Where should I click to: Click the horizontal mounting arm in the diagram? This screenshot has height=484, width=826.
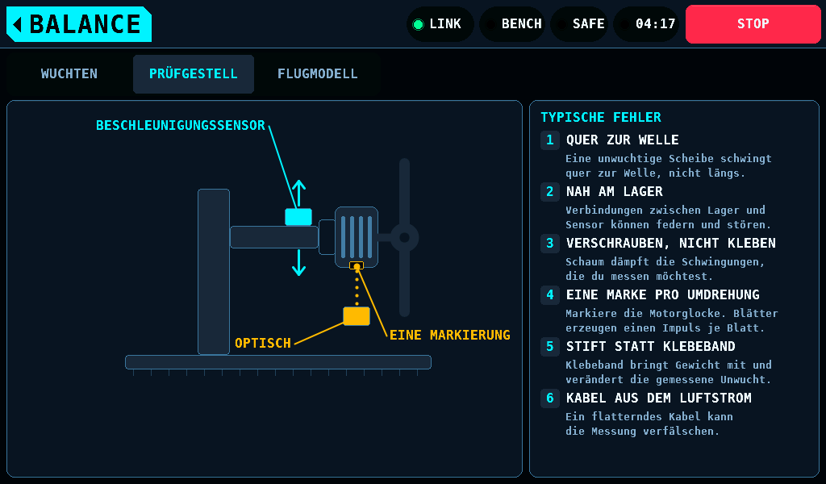click(274, 237)
